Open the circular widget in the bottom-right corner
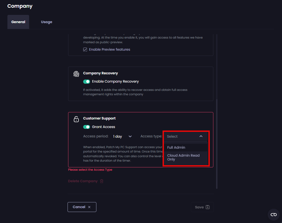Image resolution: width=282 pixels, height=223 pixels. (x=273, y=214)
